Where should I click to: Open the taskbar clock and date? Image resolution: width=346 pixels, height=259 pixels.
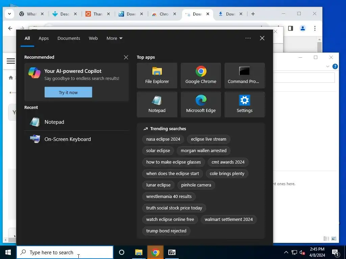(317, 252)
